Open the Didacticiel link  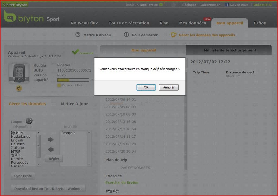coord(263,5)
